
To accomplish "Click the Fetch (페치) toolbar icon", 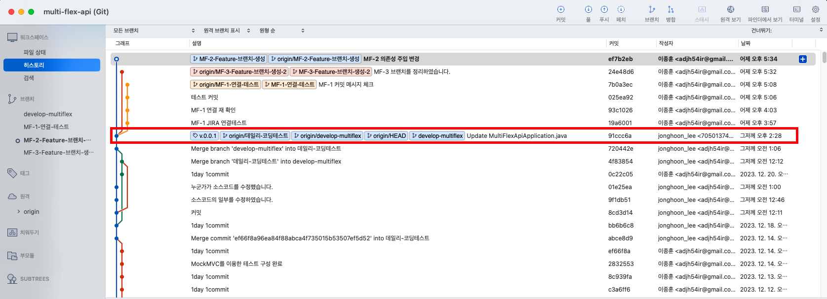I will tap(621, 9).
